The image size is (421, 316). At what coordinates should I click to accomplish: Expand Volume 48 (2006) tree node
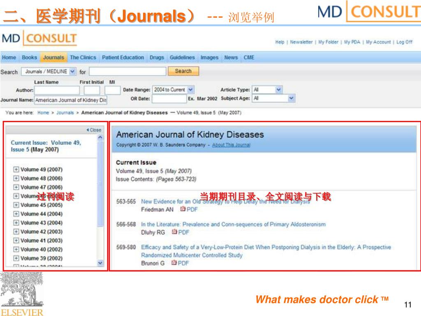(x=16, y=178)
